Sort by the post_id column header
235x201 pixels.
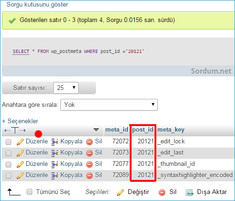click(143, 130)
